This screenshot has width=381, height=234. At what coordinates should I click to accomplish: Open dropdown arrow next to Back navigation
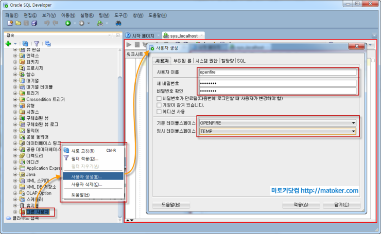point(75,23)
